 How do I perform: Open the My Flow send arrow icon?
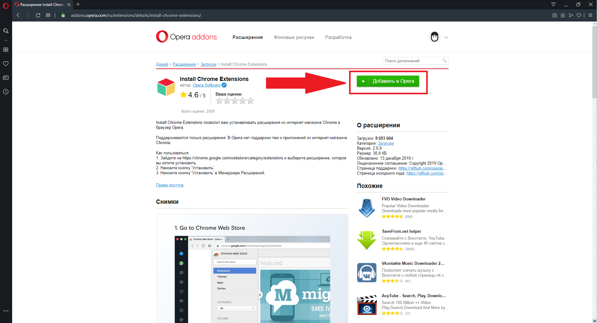coord(571,15)
